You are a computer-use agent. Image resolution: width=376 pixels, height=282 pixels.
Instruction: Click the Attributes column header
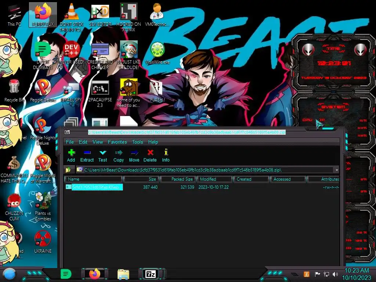(323, 179)
